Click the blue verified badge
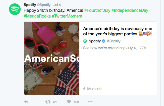Viewport: 164px width, 106px height. tap(104, 41)
